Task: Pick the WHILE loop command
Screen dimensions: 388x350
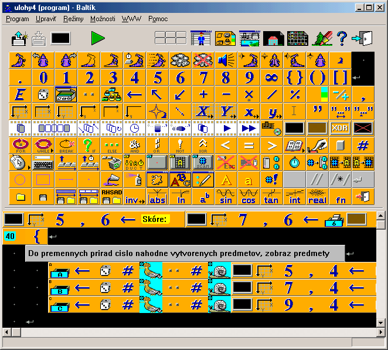Action: tap(43, 145)
